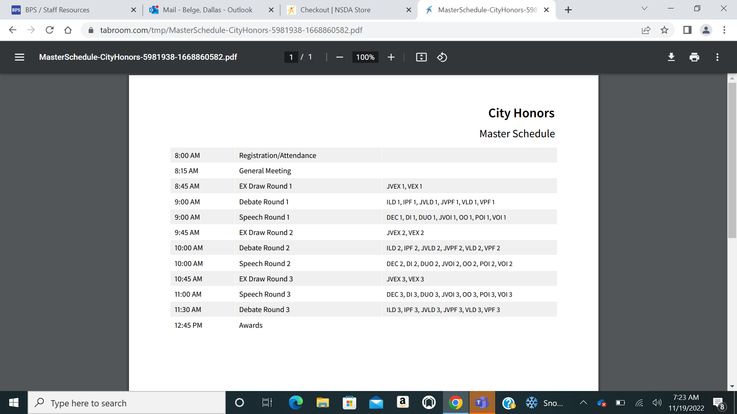Zoom out of the PDF
Viewport: 737px width, 414px height.
339,57
